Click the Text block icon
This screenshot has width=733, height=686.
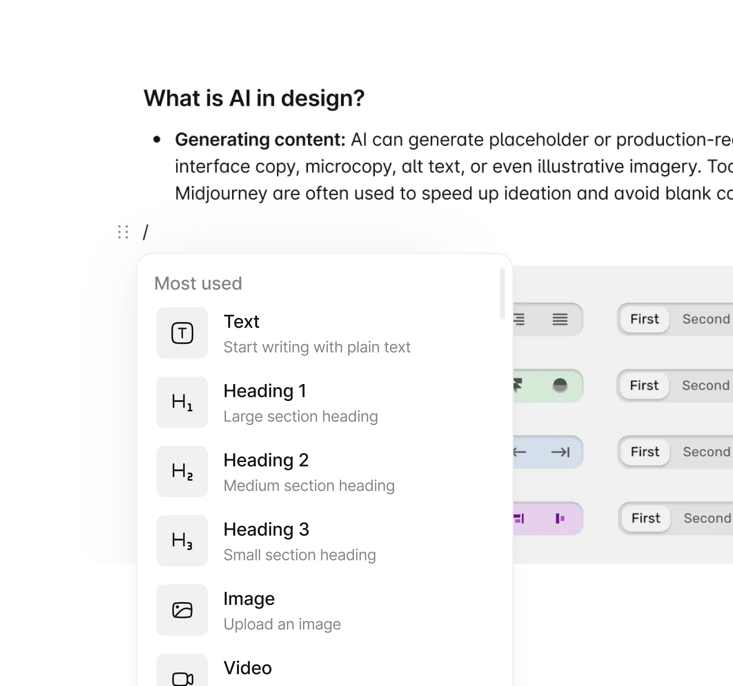click(x=182, y=333)
